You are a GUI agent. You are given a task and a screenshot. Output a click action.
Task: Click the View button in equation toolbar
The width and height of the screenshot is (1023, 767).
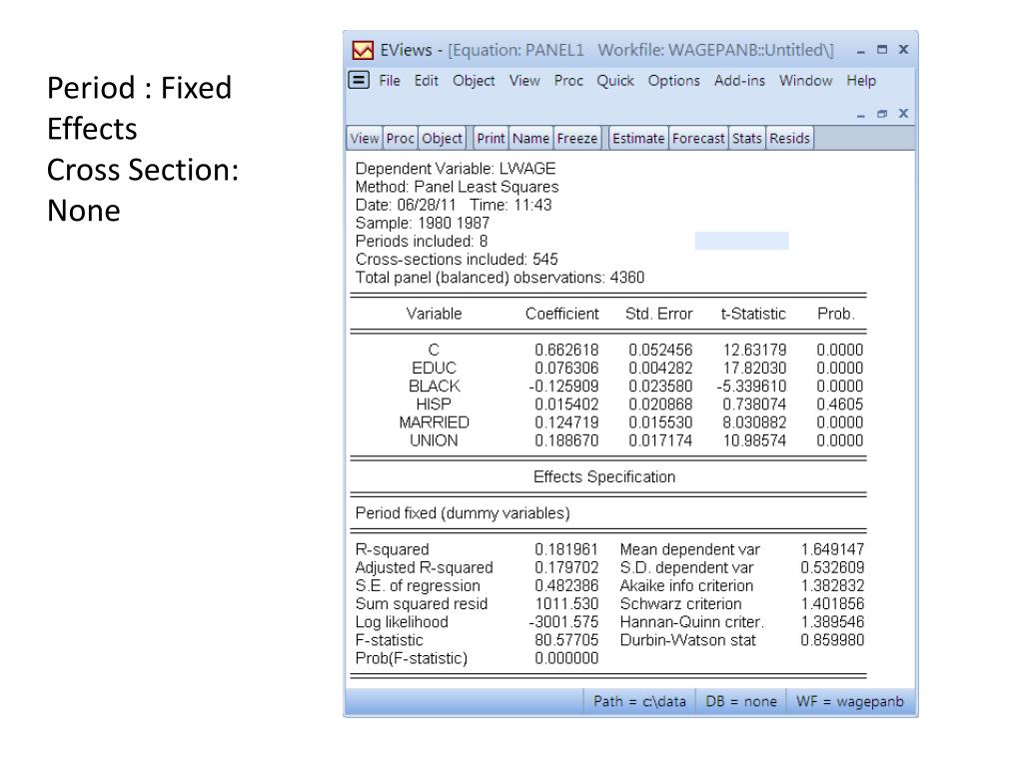[x=364, y=138]
